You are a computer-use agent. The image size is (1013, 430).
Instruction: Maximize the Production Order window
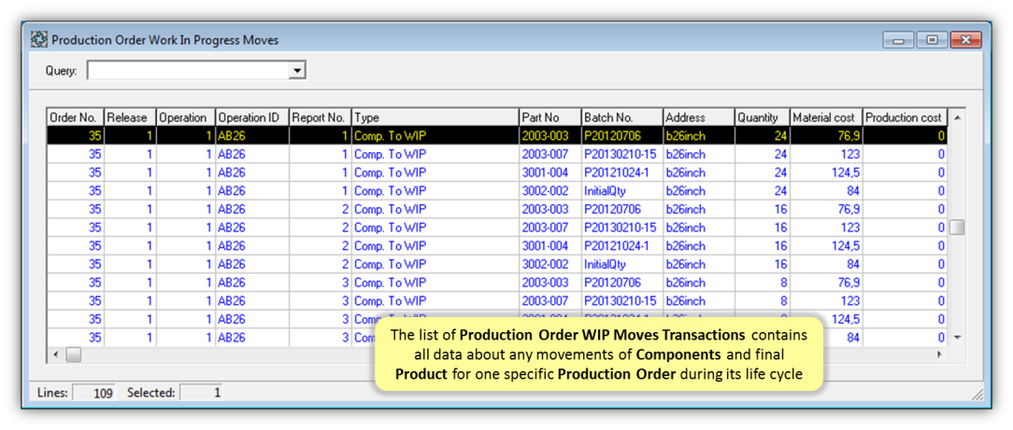[931, 40]
